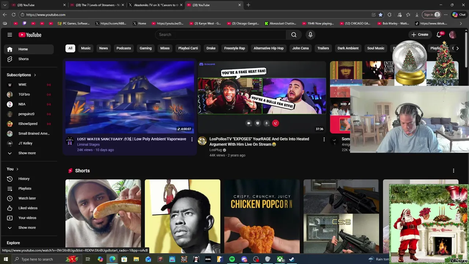Open new browser tab with plus

(248, 5)
